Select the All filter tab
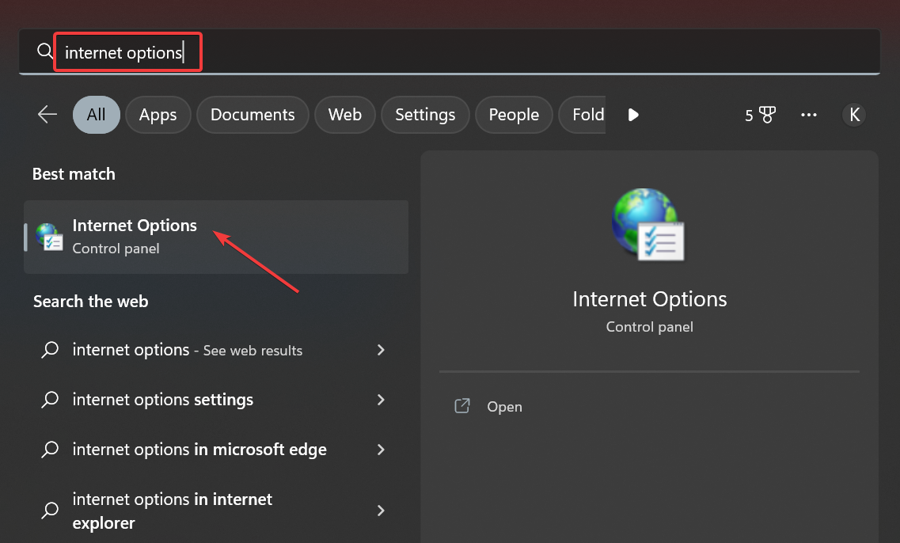The height and width of the screenshot is (543, 900). point(97,115)
